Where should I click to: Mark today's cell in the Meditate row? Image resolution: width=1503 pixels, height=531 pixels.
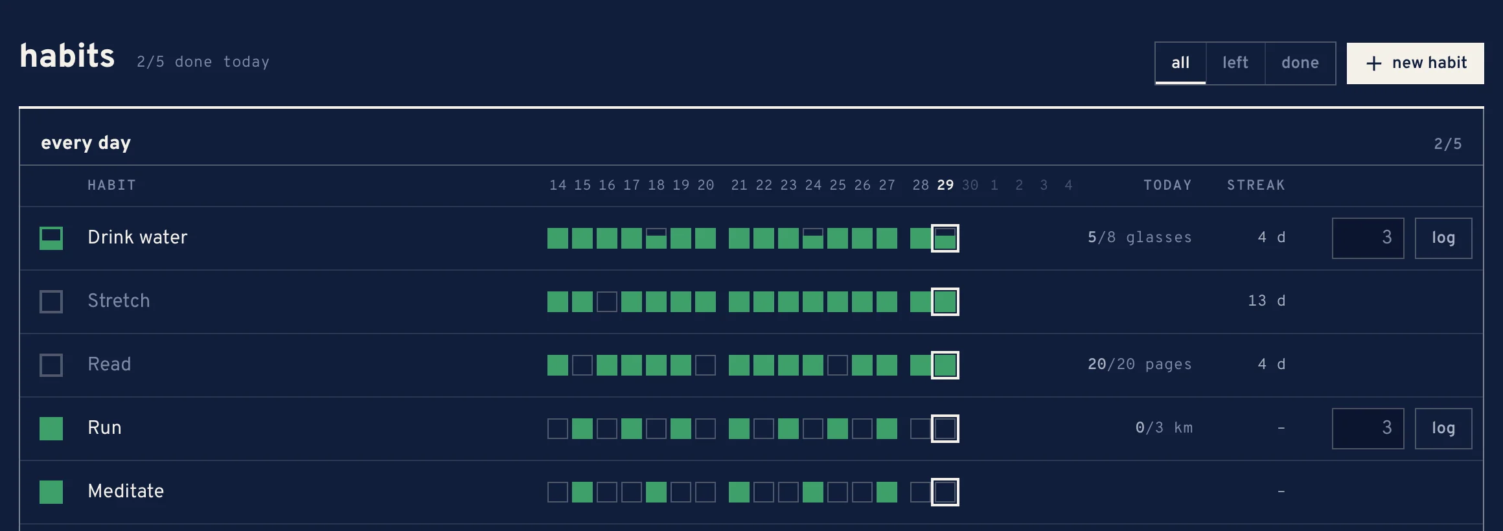point(945,492)
